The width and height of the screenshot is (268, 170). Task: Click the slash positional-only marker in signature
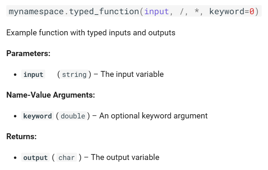tap(182, 11)
